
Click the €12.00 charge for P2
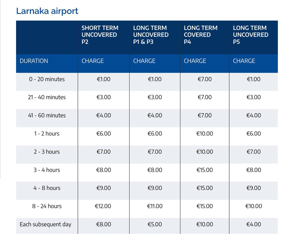coord(103,206)
